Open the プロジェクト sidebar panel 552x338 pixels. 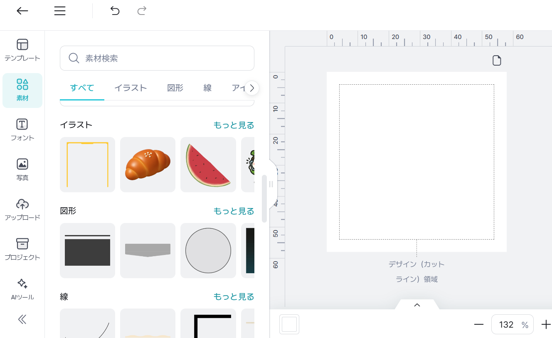[x=22, y=250]
